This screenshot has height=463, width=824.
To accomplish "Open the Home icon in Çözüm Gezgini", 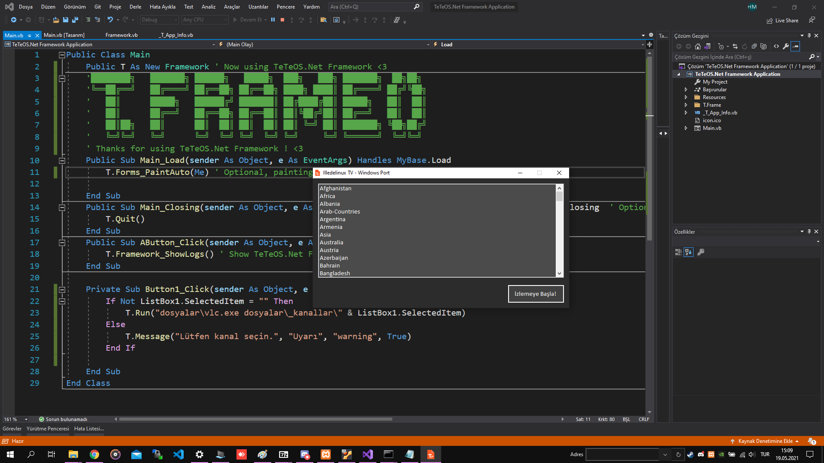I will pyautogui.click(x=698, y=46).
